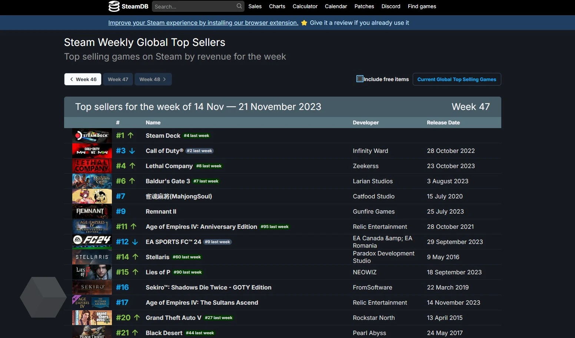Open the Steam Deck name link
Screen dimensions: 575x338
point(163,135)
